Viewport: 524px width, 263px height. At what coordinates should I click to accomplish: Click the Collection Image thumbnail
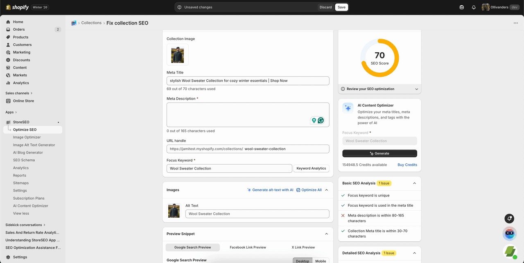[178, 55]
